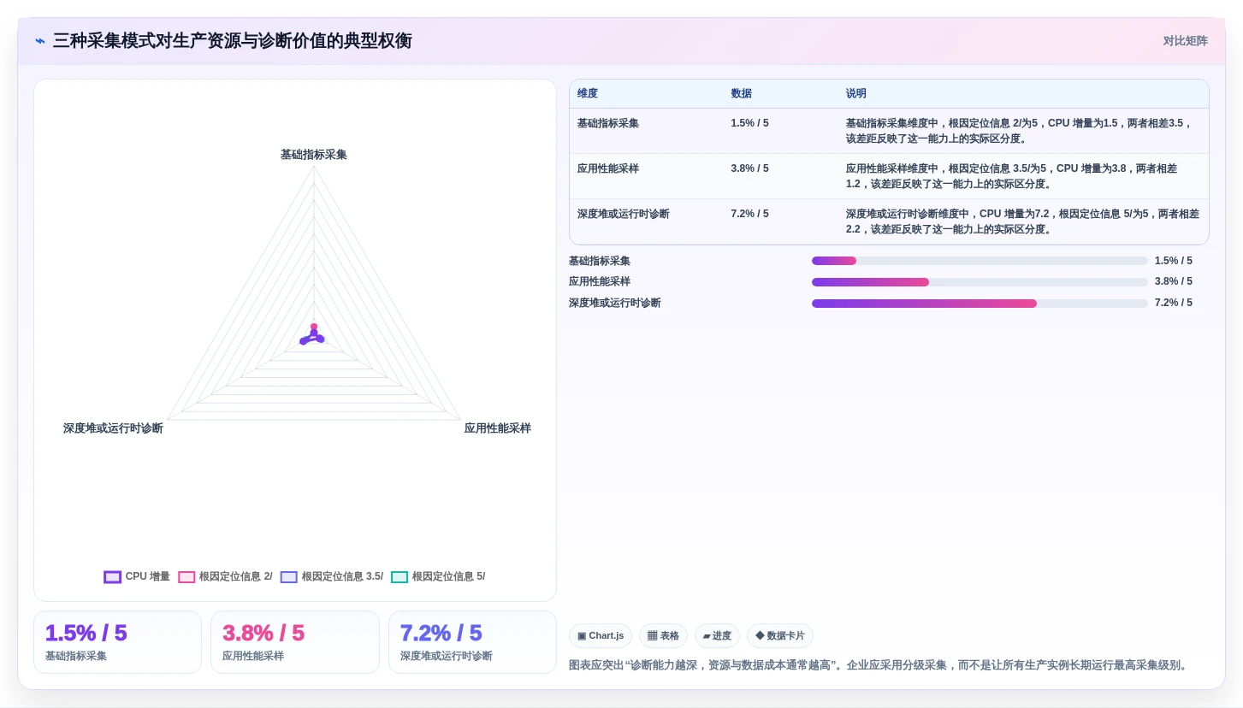
Task: Select the 数据卡片 tag chip
Action: point(780,635)
